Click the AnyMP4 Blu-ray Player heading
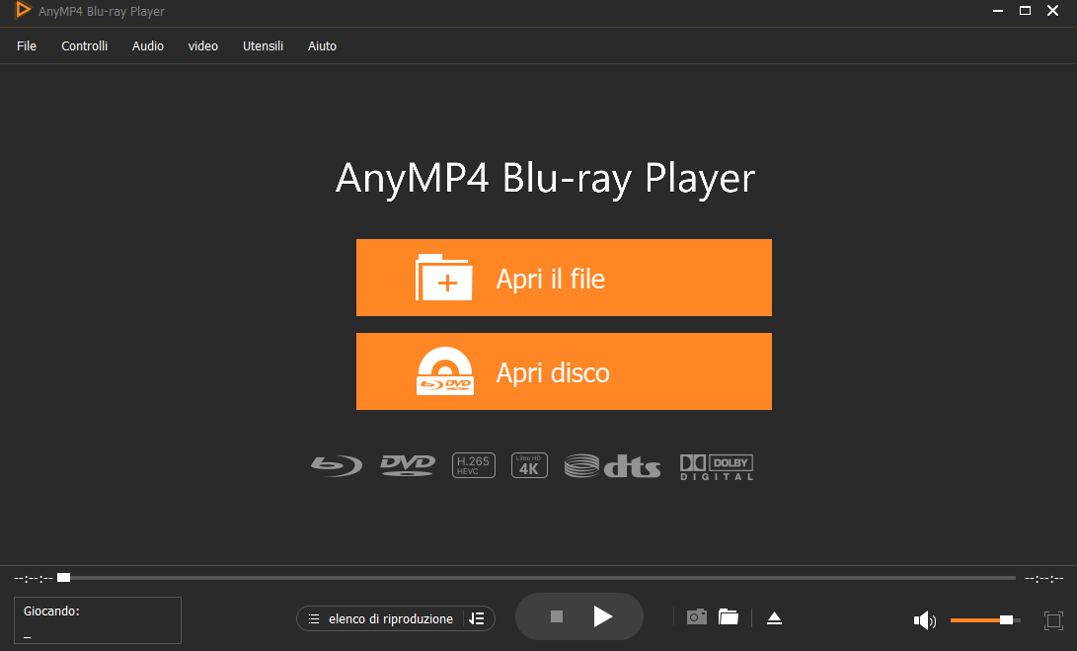Image resolution: width=1077 pixels, height=651 pixels. pyautogui.click(x=545, y=178)
